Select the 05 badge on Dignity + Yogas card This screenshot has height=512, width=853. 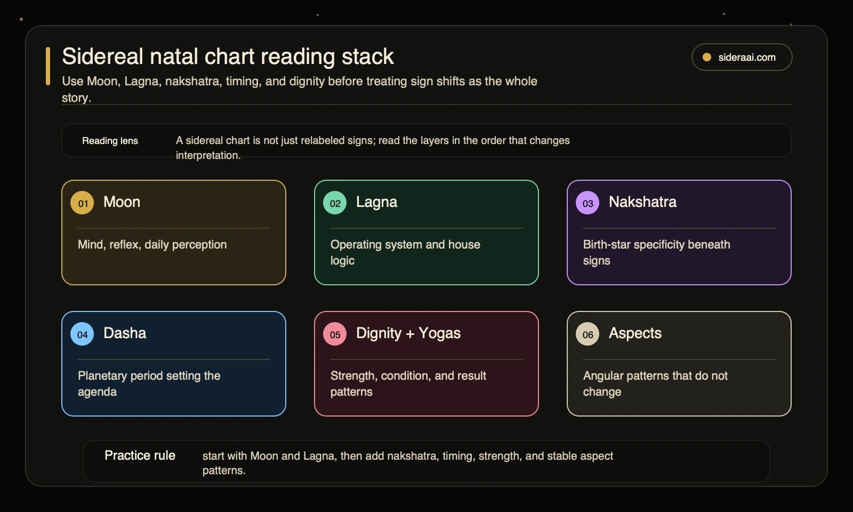pos(335,334)
